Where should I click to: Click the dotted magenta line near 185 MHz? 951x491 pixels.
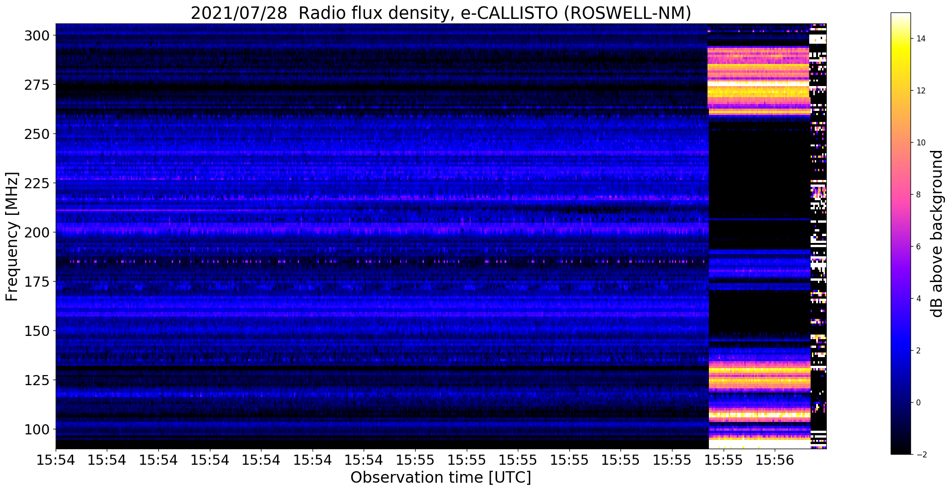point(381,261)
